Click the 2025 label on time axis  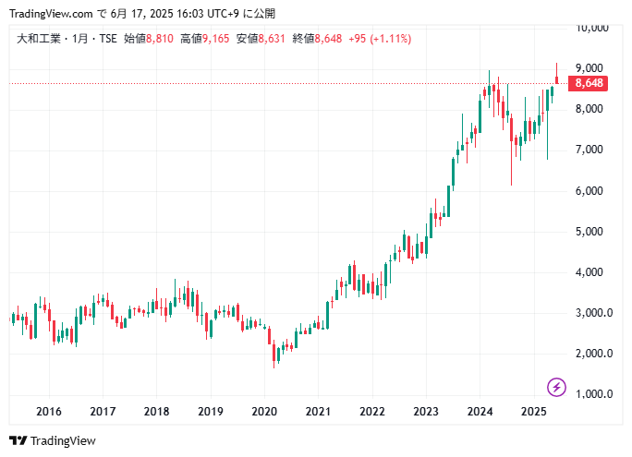click(x=534, y=412)
